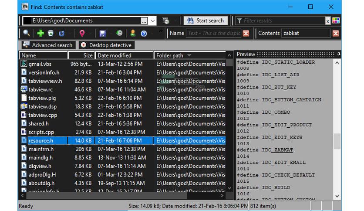Click the funnel filter icon

tap(239, 20)
